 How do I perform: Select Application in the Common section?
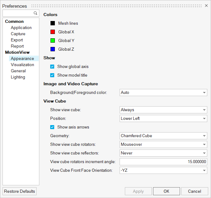21,27
